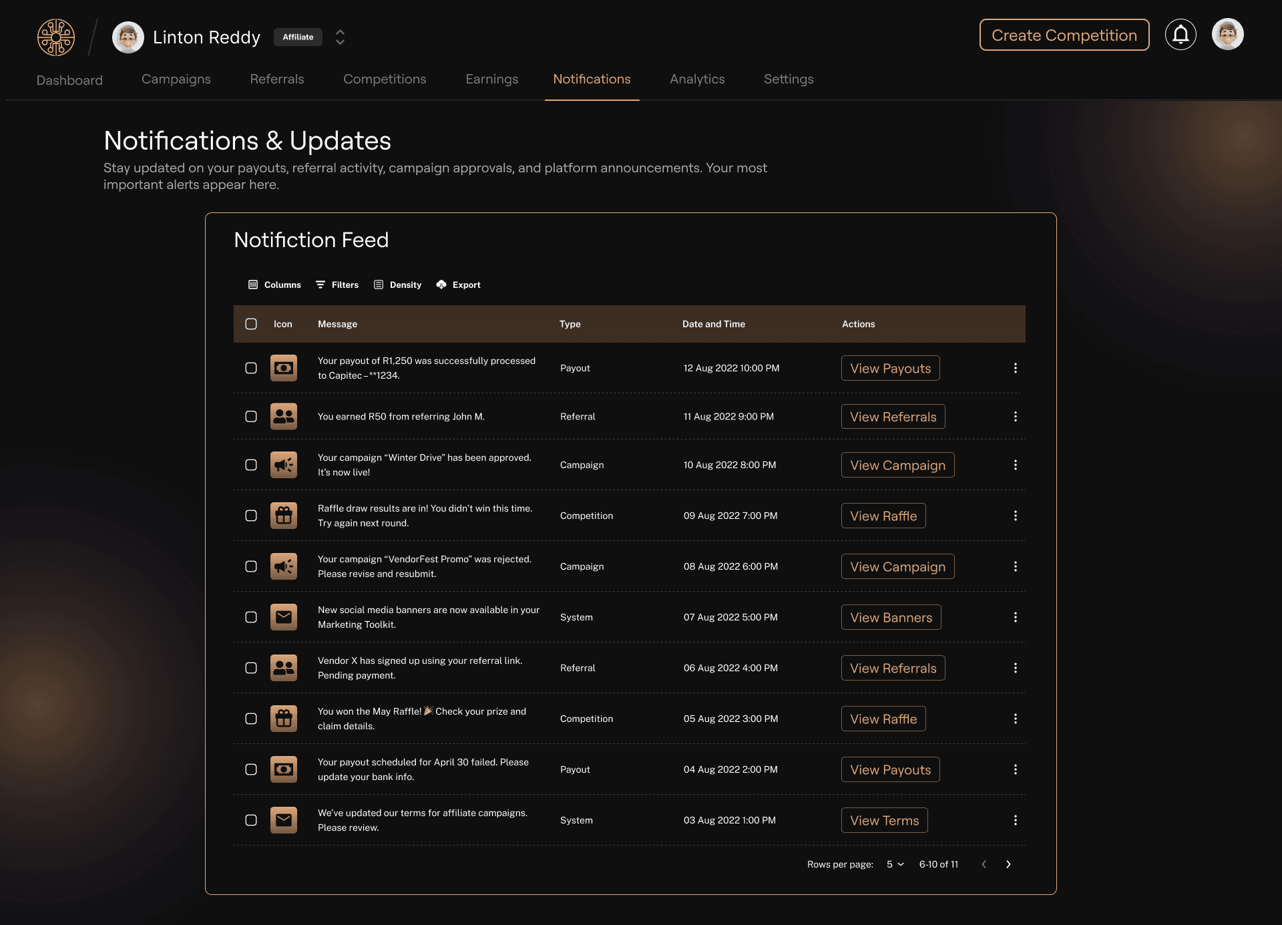1282x925 pixels.
Task: Click View Referrals for John M. row
Action: point(893,416)
